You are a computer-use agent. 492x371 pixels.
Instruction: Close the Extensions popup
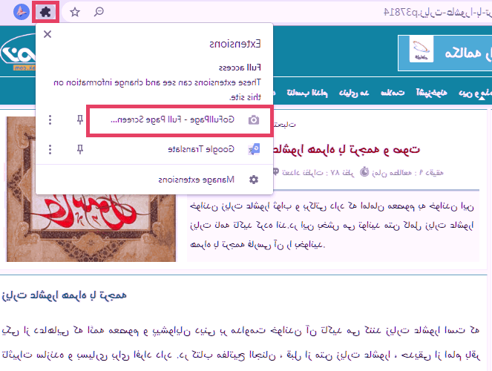48,35
